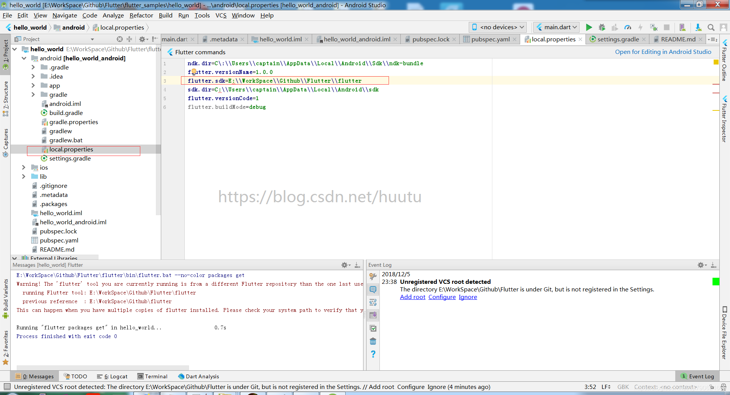Click Flutter commands in editor banner

click(200, 52)
